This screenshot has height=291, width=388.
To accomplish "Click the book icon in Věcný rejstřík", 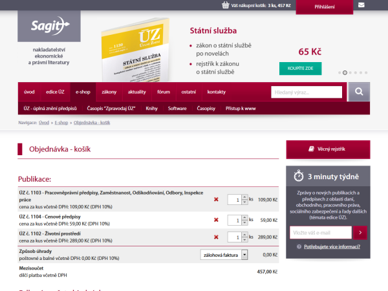I will coord(311,149).
